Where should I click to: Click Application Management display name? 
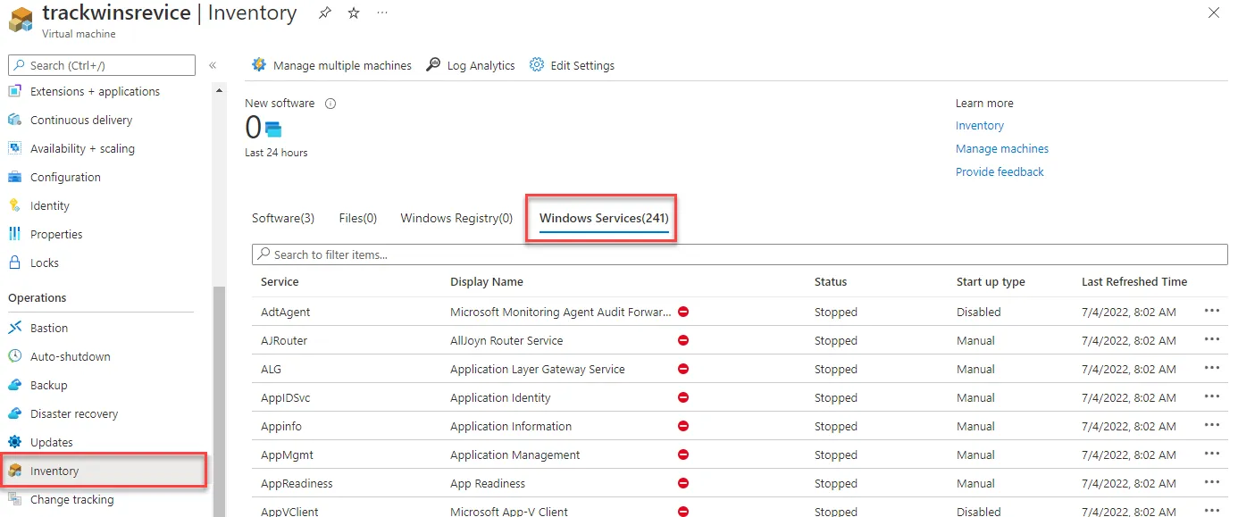515,454
